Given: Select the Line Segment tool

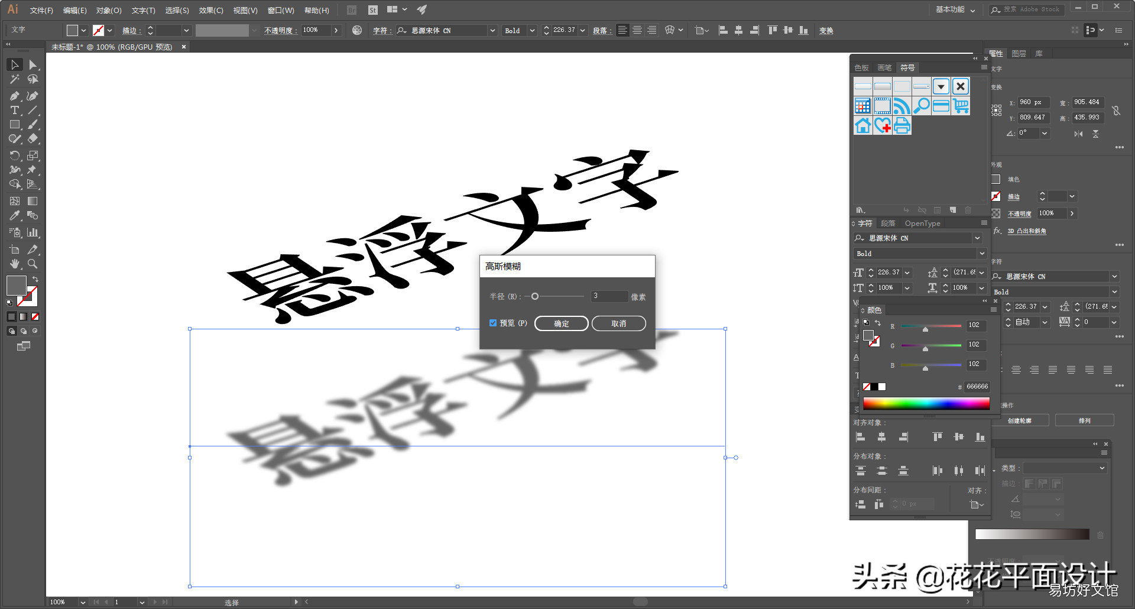Looking at the screenshot, I should 33,111.
